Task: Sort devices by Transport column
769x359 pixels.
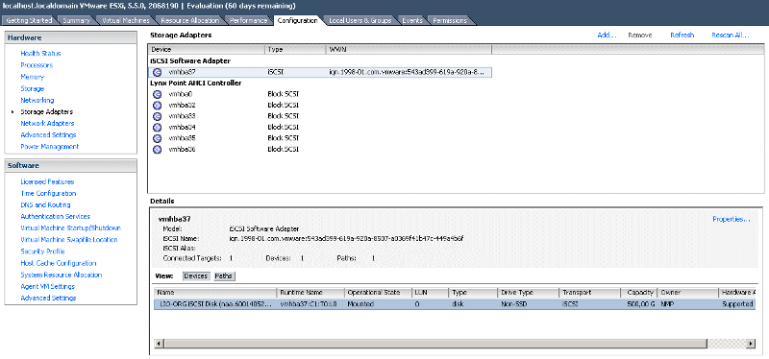Action: click(589, 293)
